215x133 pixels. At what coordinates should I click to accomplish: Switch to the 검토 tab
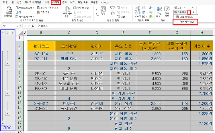pos(64,2)
